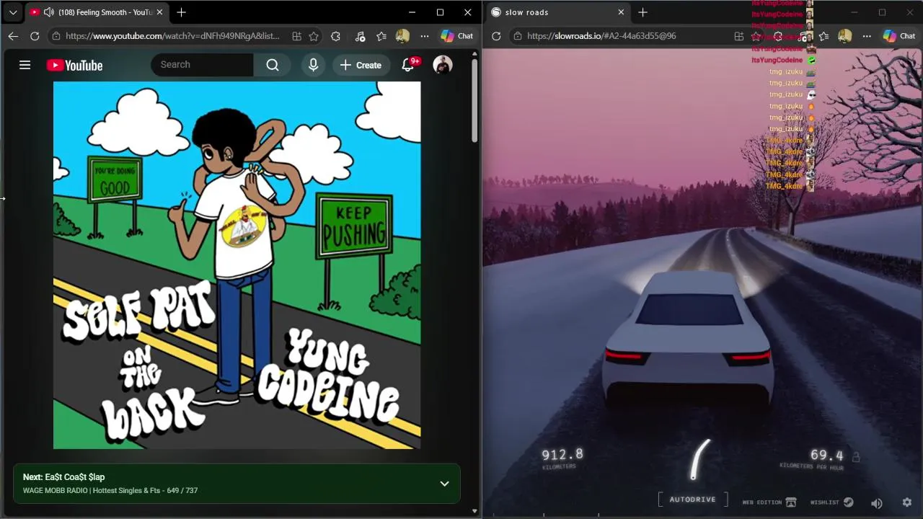The height and width of the screenshot is (519, 923).
Task: Click the YouTube search magnifier button
Action: coord(273,65)
